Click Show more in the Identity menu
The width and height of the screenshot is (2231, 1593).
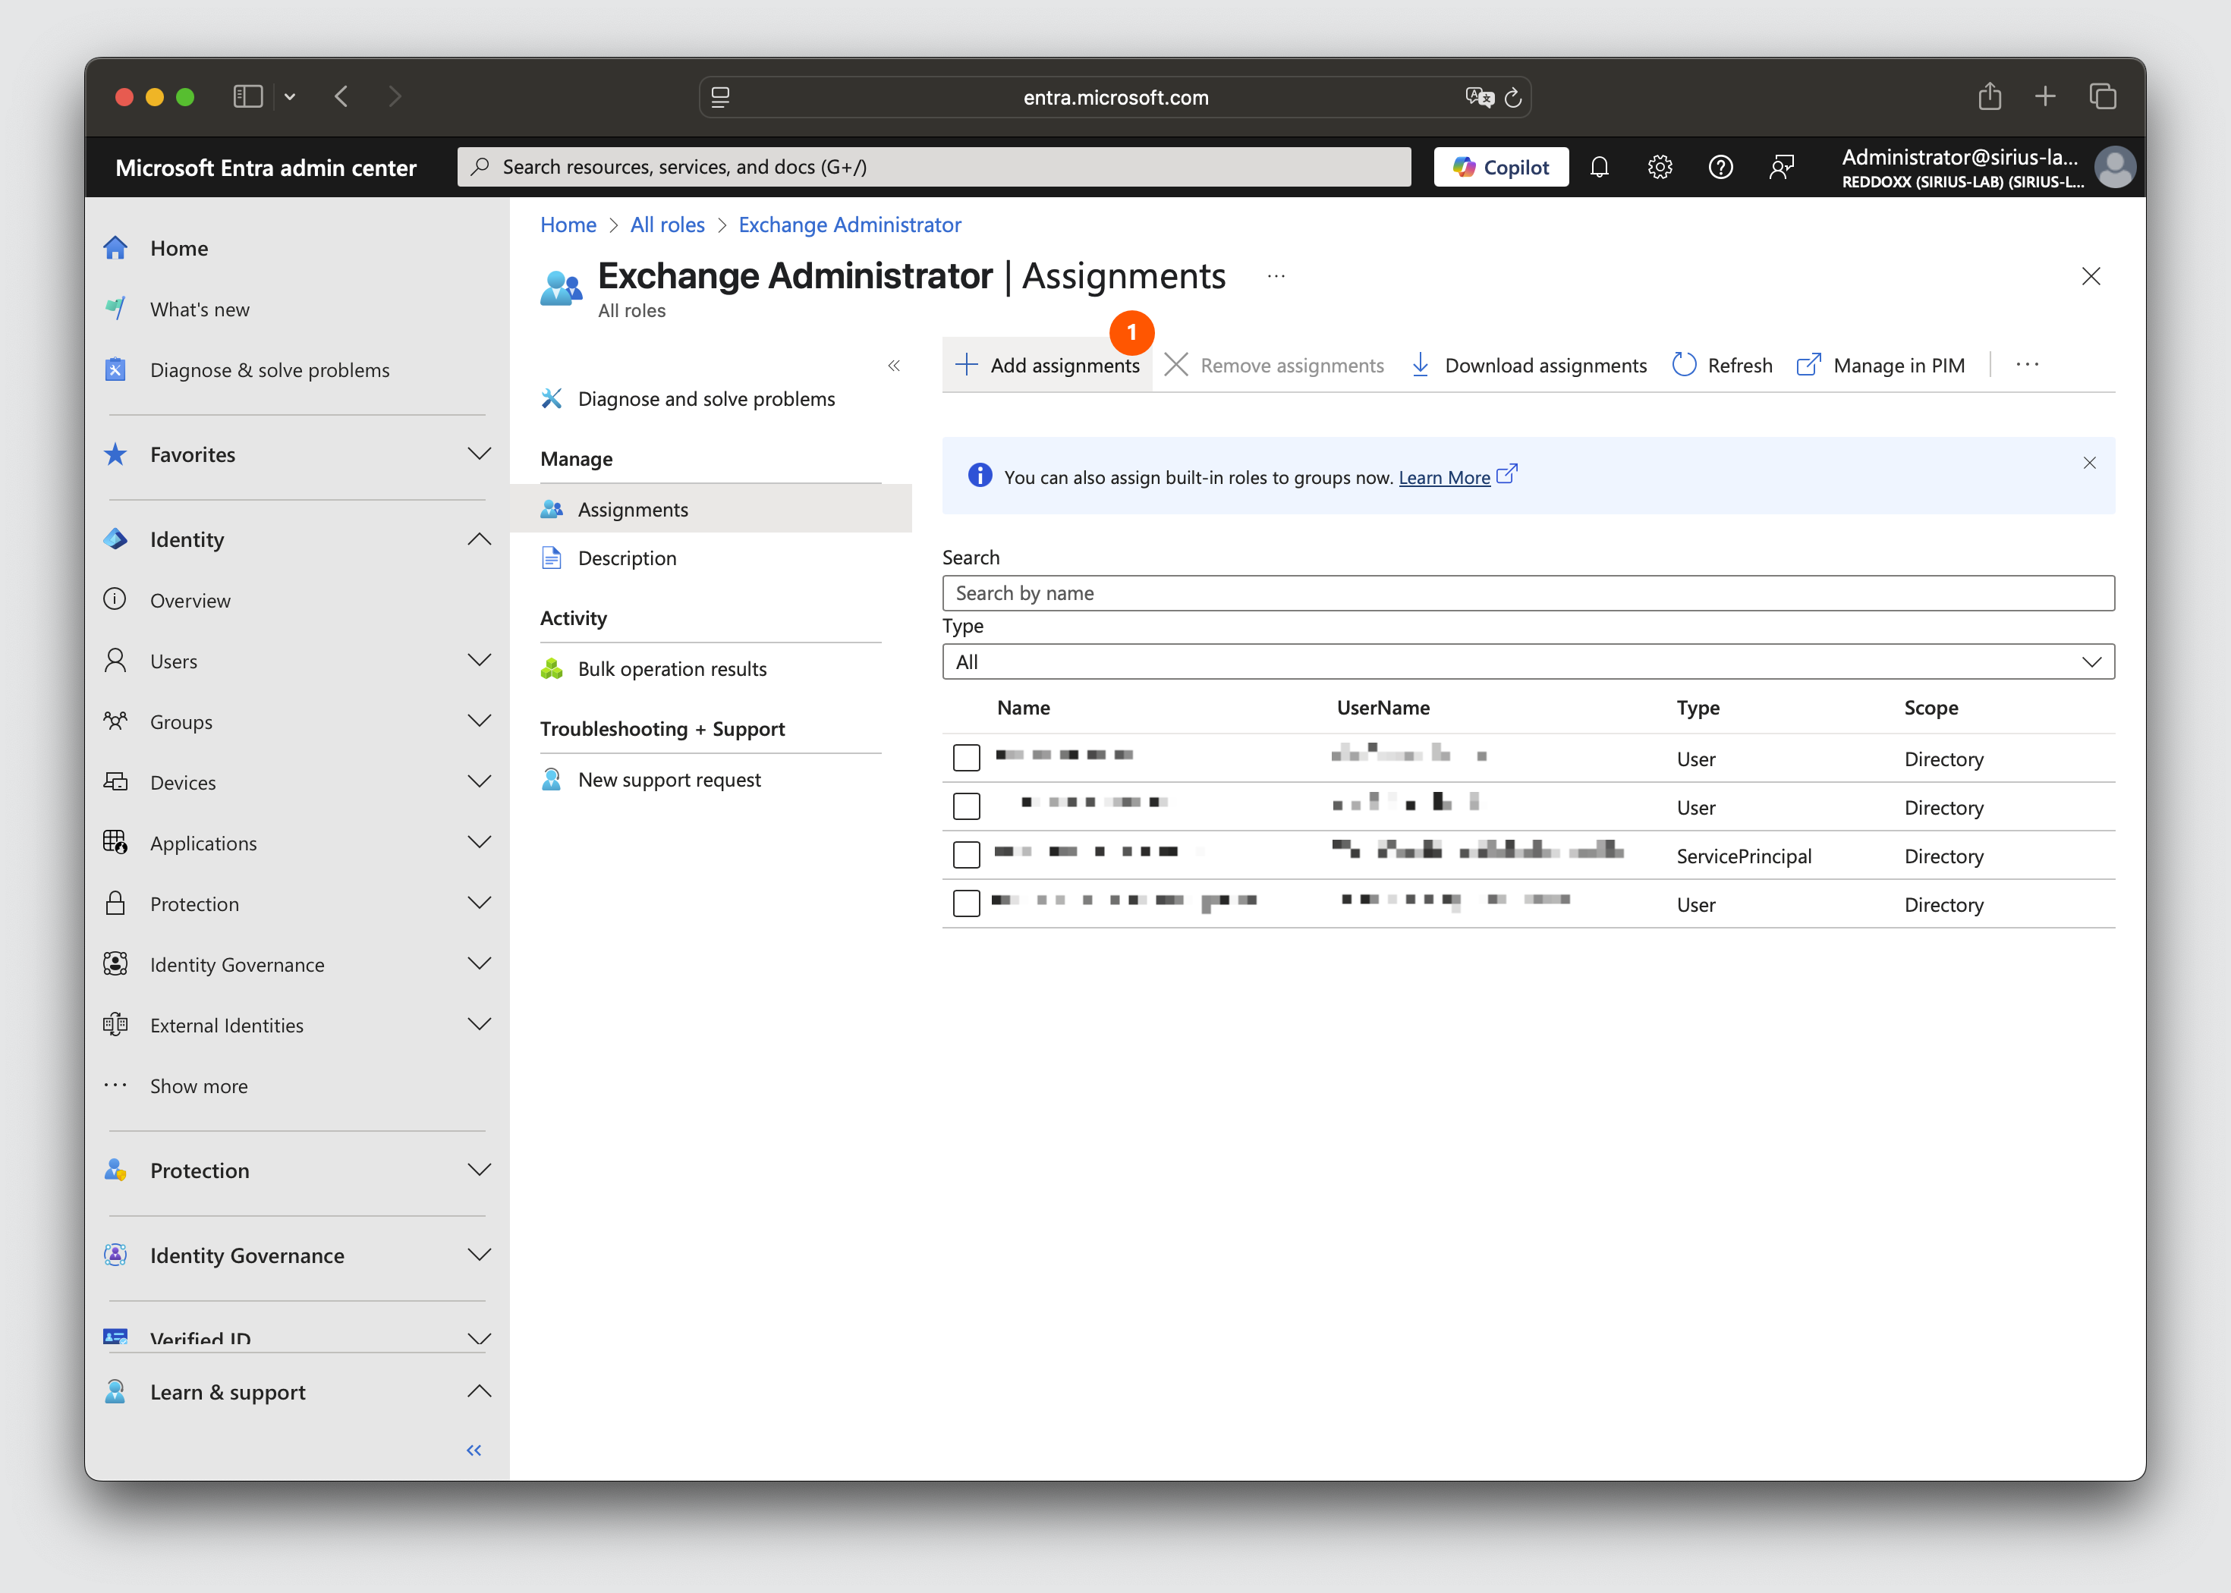pos(199,1086)
